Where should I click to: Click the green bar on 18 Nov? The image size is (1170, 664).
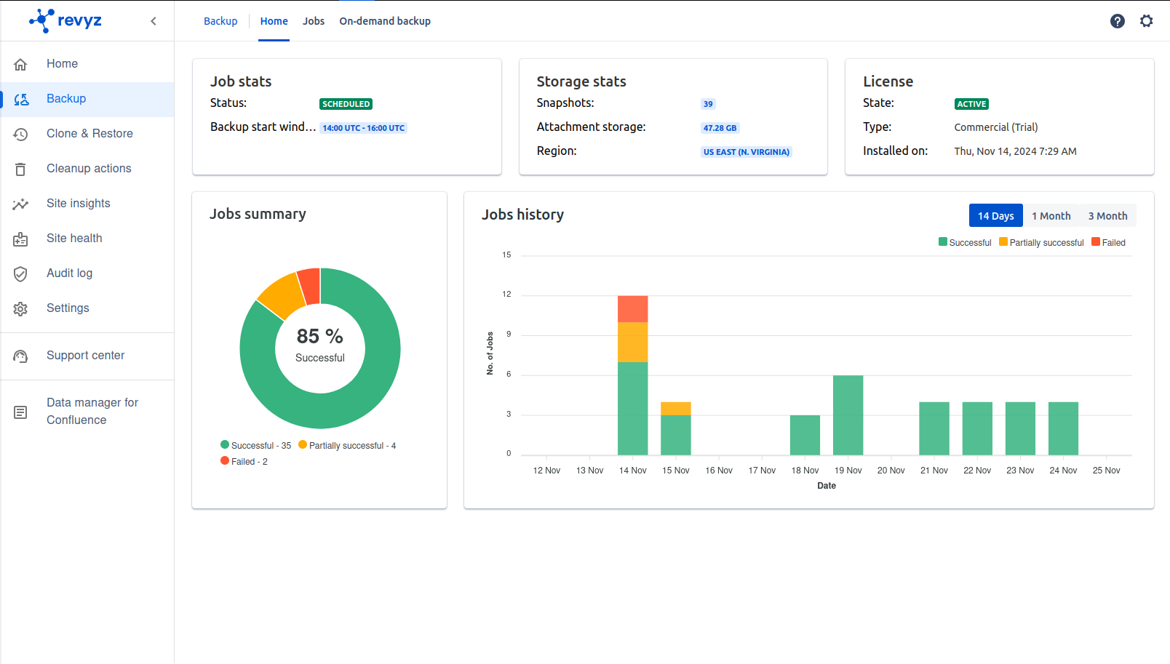pos(805,435)
